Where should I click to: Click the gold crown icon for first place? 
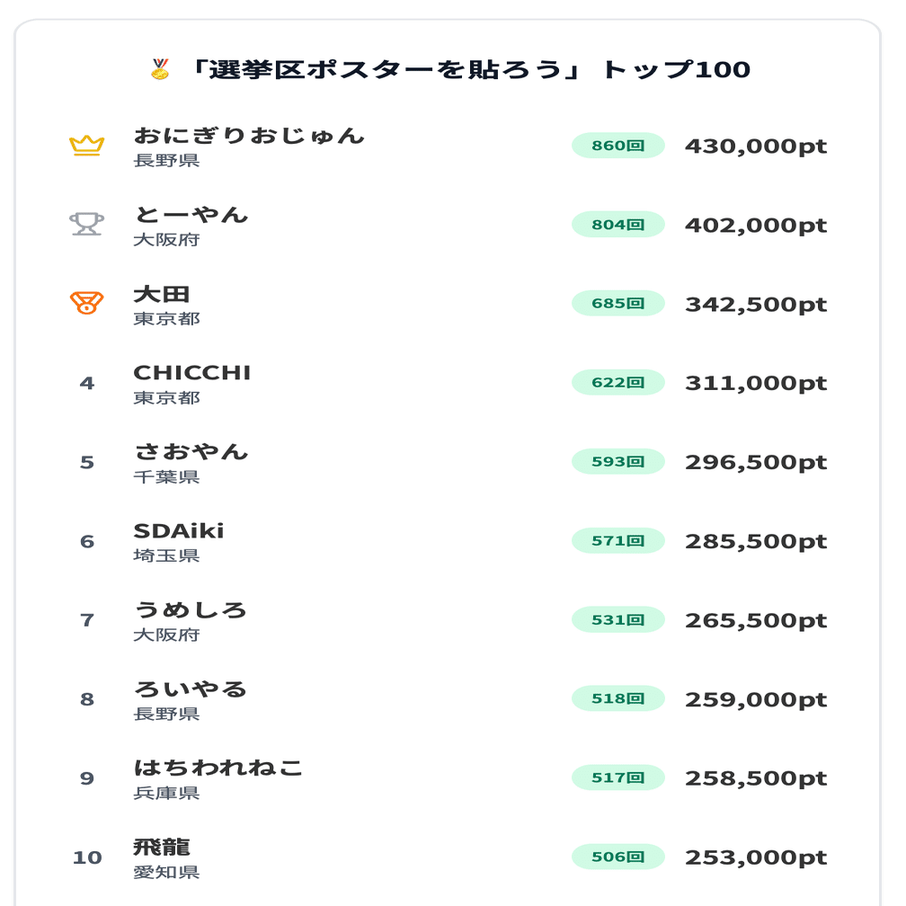tap(86, 146)
